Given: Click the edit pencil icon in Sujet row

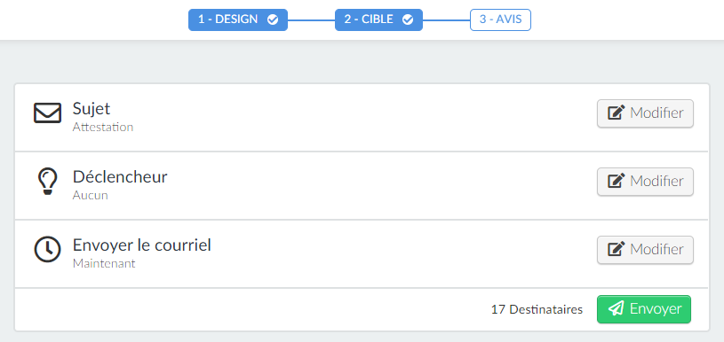Looking at the screenshot, I should pos(616,113).
